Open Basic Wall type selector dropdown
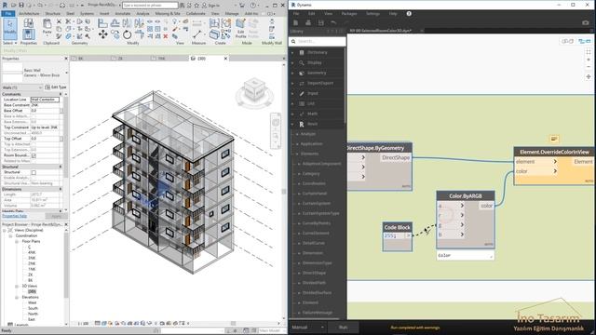 click(x=66, y=73)
